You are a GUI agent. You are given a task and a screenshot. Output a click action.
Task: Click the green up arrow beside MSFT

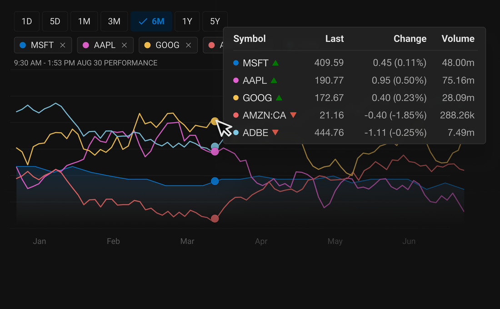pos(275,63)
